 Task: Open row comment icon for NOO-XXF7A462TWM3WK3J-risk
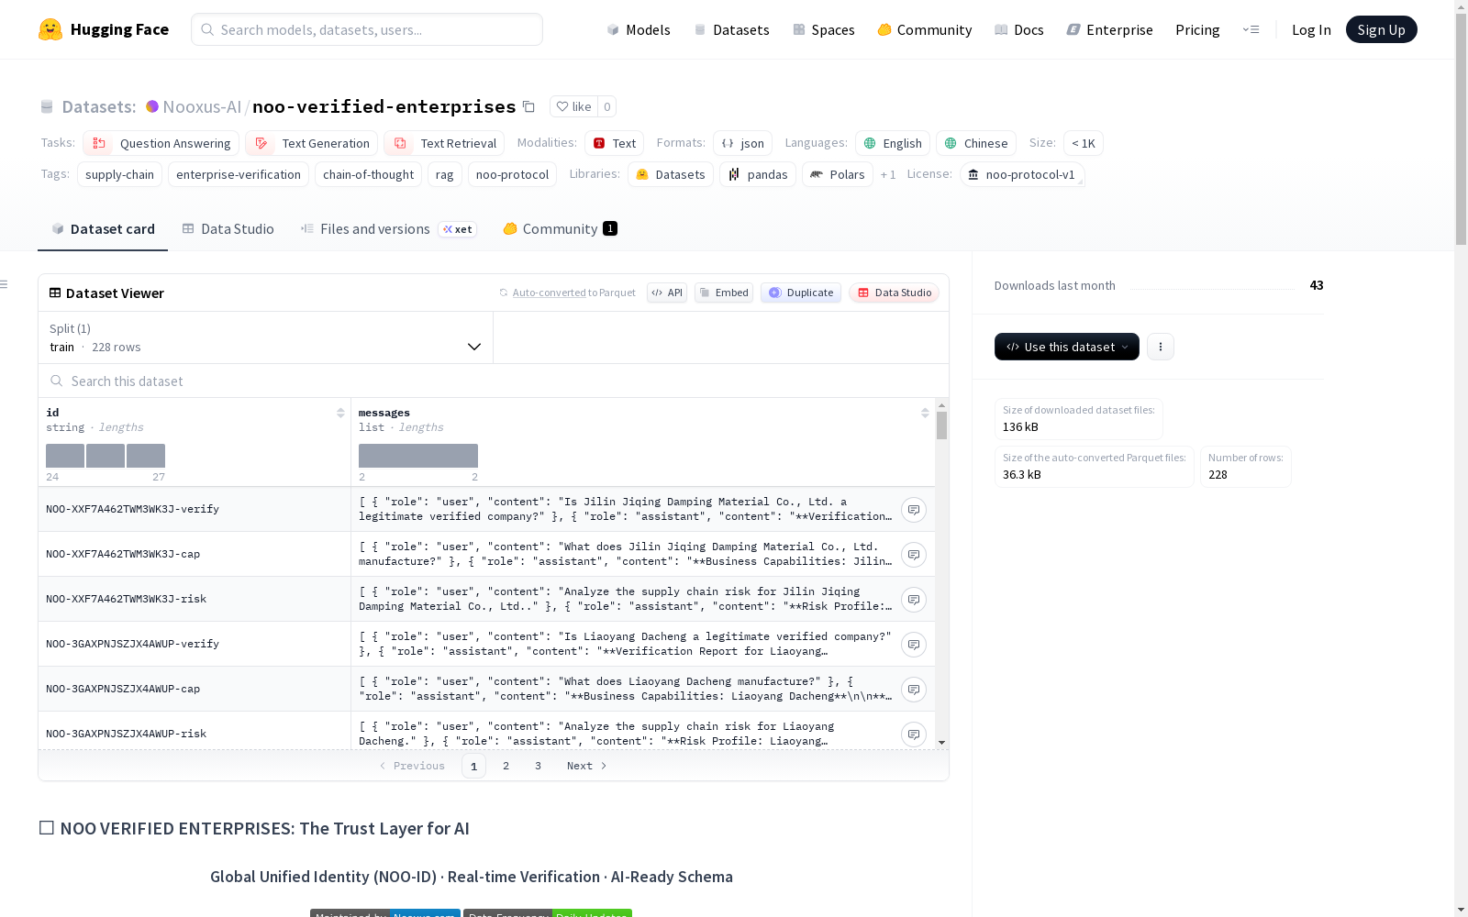click(x=914, y=600)
